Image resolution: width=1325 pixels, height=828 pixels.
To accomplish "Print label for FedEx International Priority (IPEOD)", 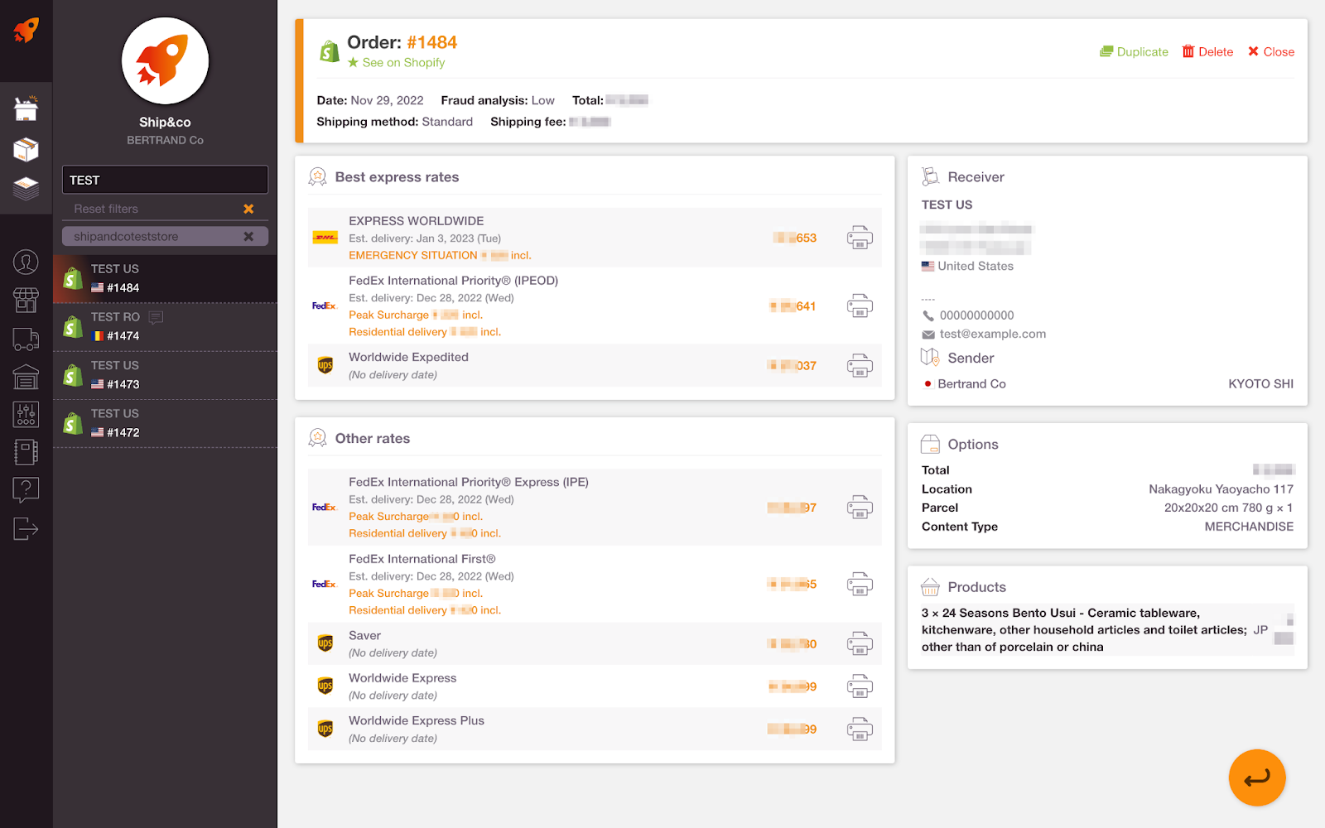I will click(x=860, y=306).
